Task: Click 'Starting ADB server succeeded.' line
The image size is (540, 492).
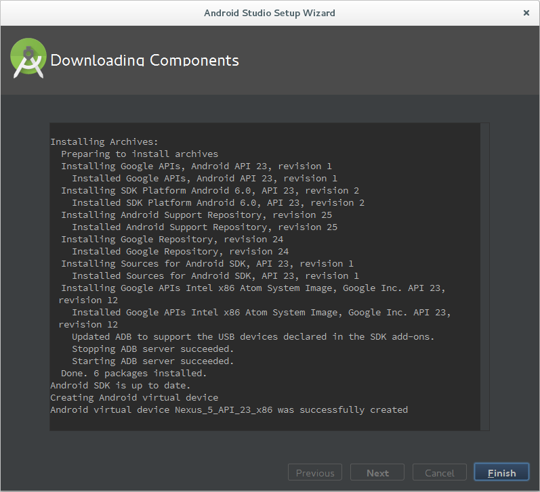Action: [x=153, y=361]
